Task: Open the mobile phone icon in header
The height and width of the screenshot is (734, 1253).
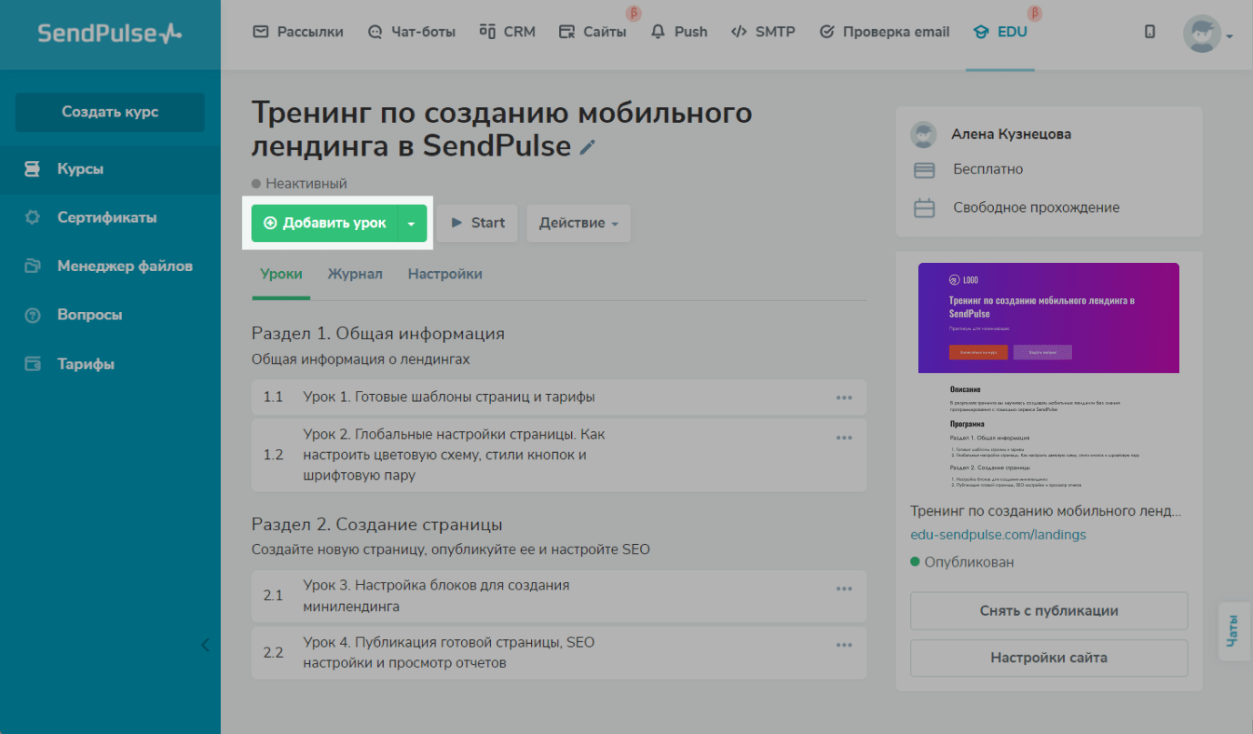Action: point(1149,32)
